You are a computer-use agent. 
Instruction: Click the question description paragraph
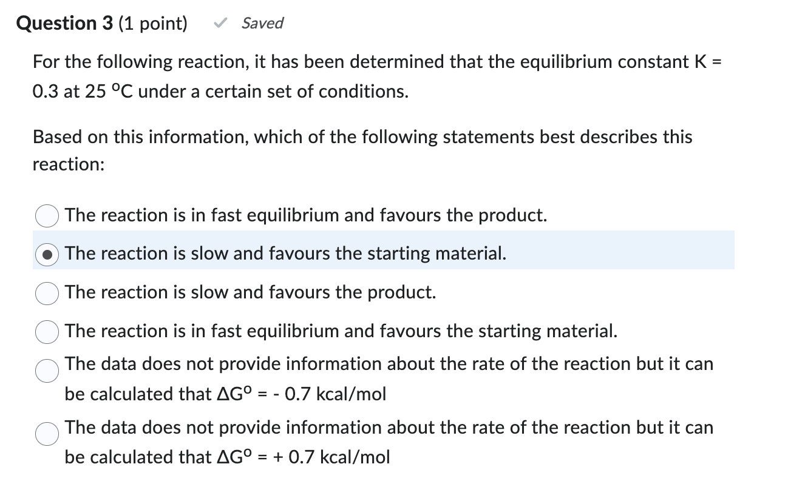click(376, 76)
